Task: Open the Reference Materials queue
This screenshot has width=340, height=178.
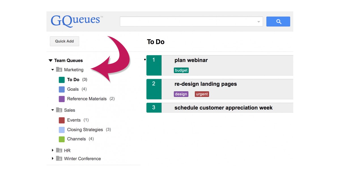Action: [87, 99]
